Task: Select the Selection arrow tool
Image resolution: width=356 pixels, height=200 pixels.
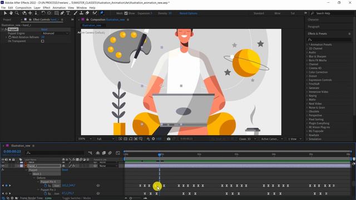Action: [x=5, y=13]
